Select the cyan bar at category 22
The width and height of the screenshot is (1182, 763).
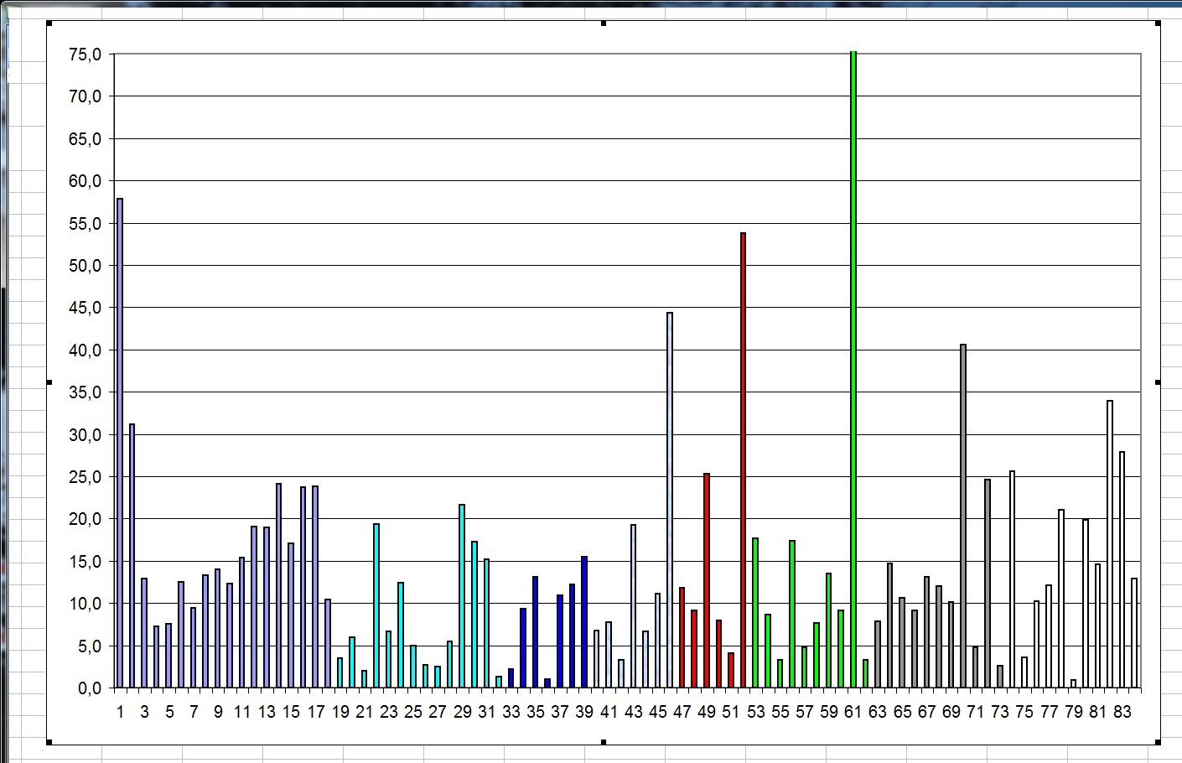[376, 605]
